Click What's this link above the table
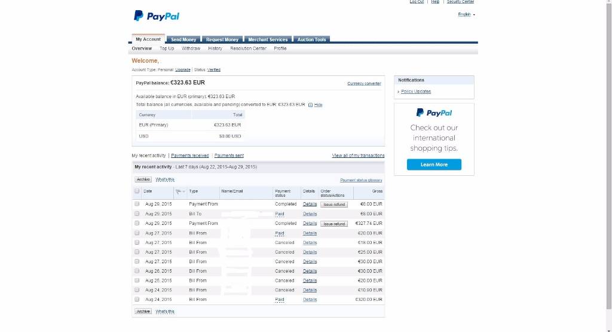This screenshot has width=612, height=332. click(165, 179)
